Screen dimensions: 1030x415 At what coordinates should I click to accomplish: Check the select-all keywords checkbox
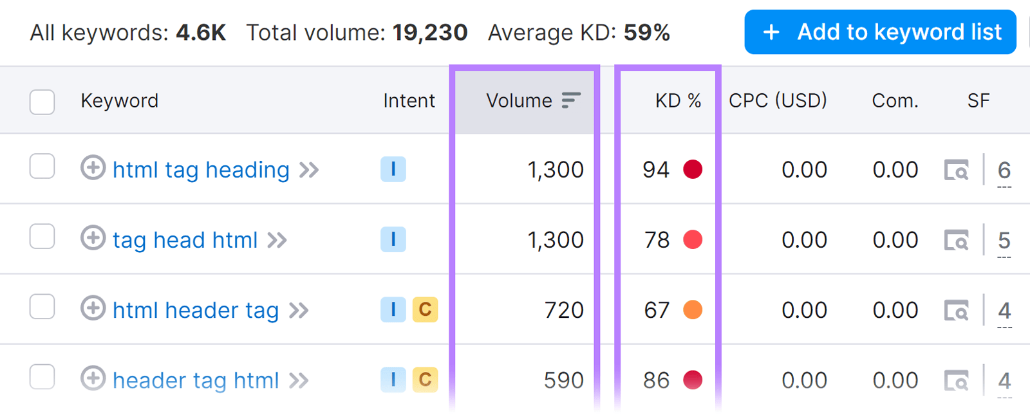point(41,102)
